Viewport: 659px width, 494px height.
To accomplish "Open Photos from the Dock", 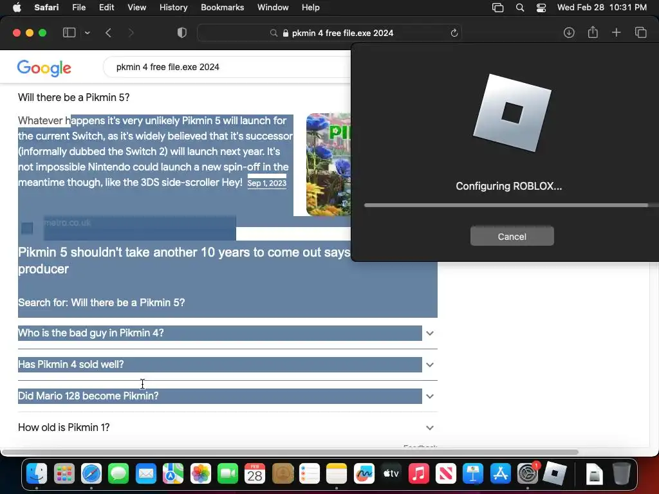I will click(x=201, y=474).
